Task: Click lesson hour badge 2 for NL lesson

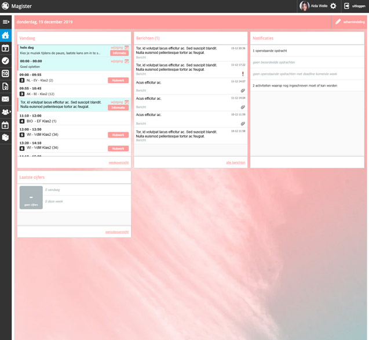Action: 22,81
